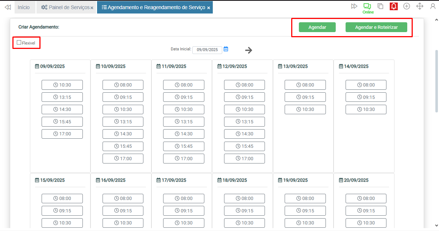
Task: Click the red notification bell icon
Action: 393,6
